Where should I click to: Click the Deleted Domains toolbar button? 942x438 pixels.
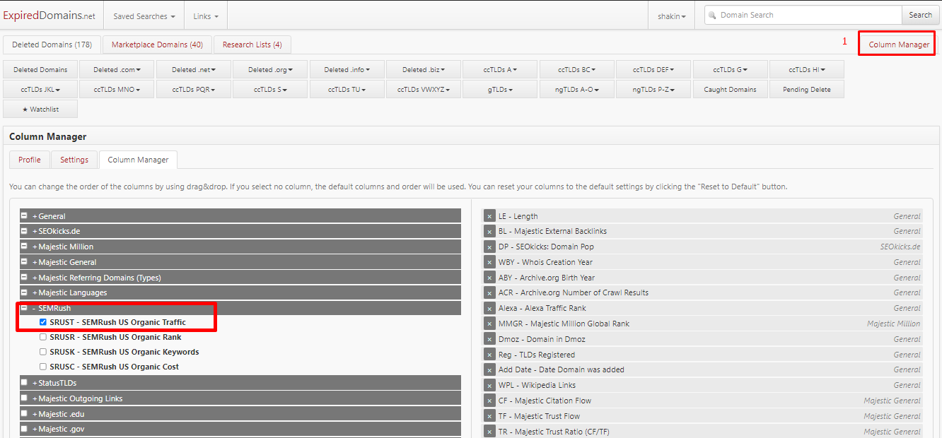[x=40, y=69]
